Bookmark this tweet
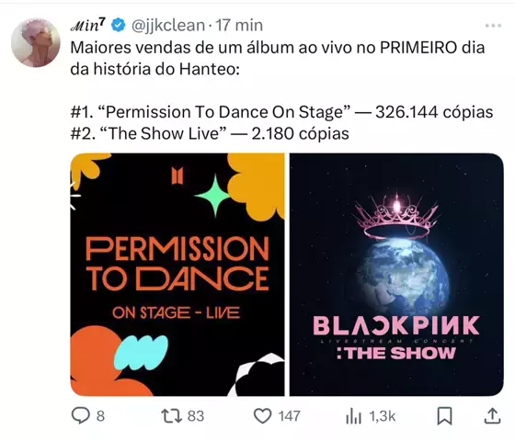Viewport: 515px width, 441px height. point(445,416)
